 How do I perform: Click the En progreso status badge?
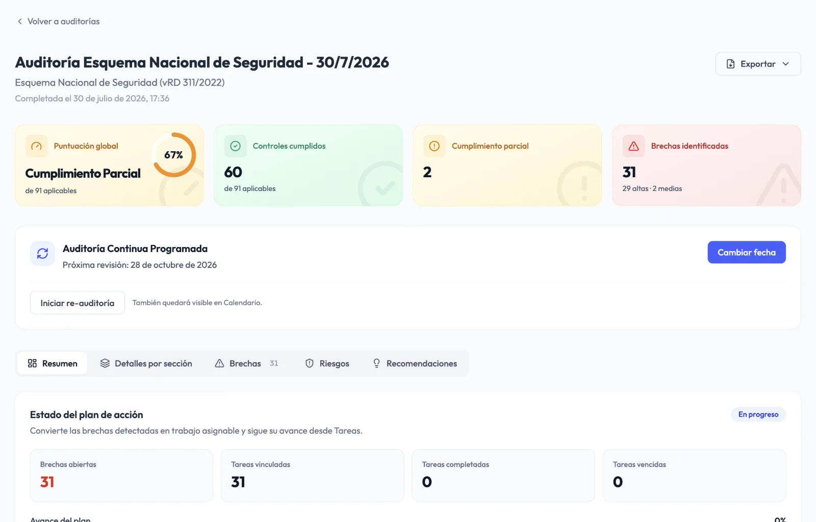758,415
